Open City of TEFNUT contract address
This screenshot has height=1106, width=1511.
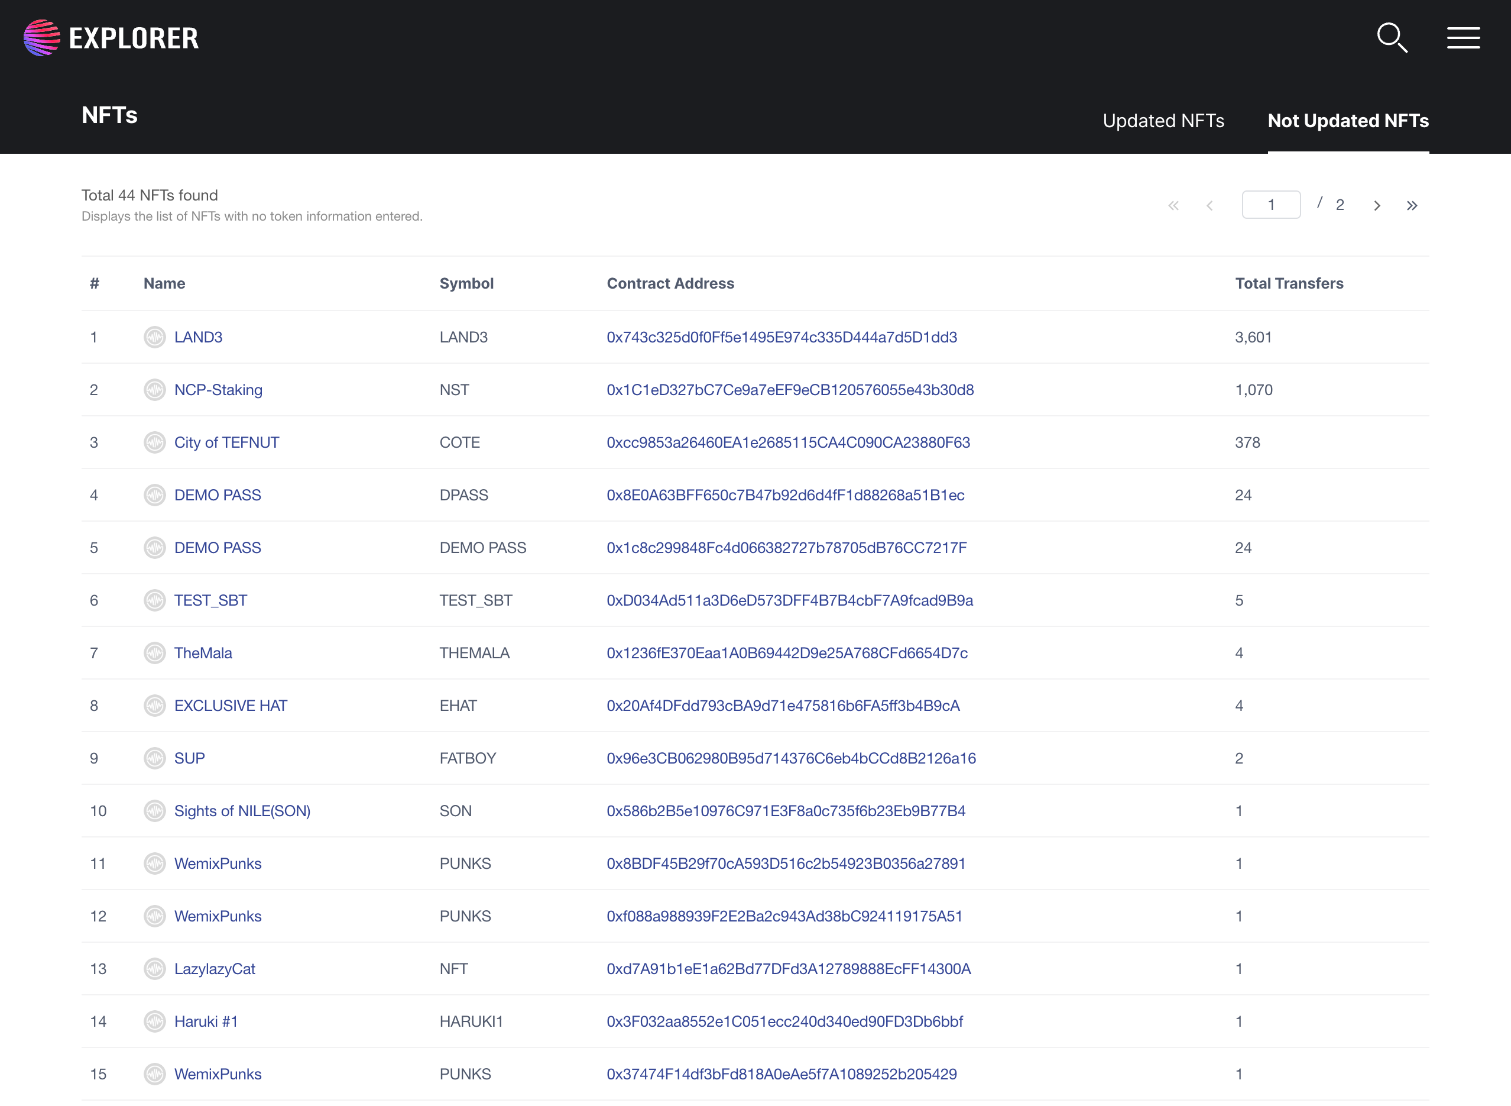787,442
